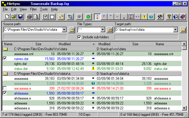
Task: Open options with the hammer and wrench icon
Action: click(x=160, y=17)
